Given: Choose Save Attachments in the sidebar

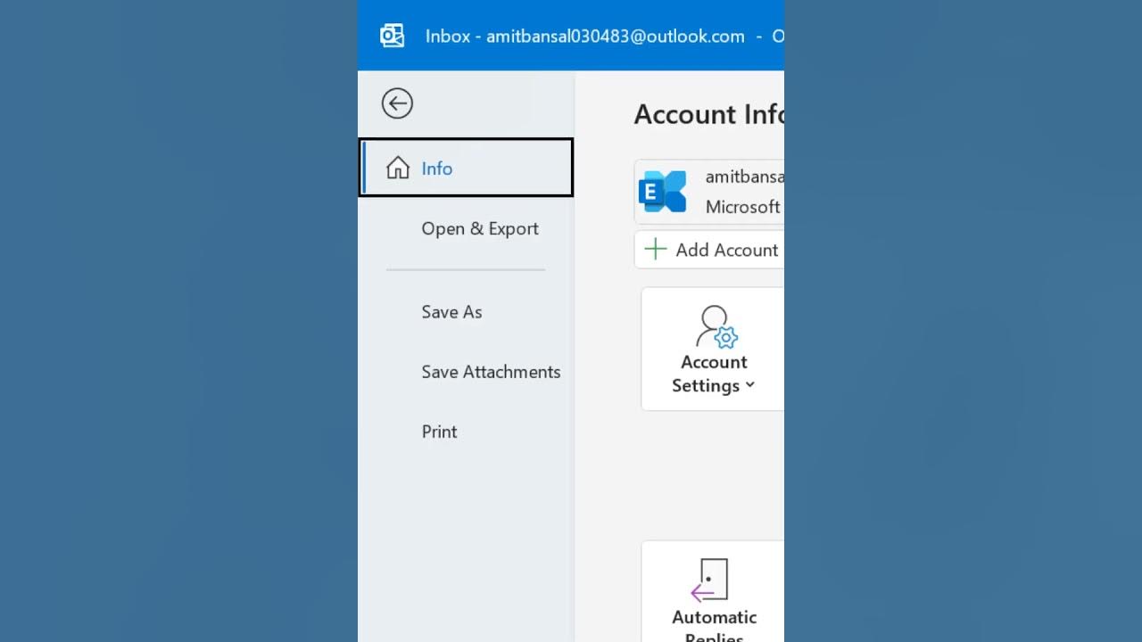Looking at the screenshot, I should point(466,372).
